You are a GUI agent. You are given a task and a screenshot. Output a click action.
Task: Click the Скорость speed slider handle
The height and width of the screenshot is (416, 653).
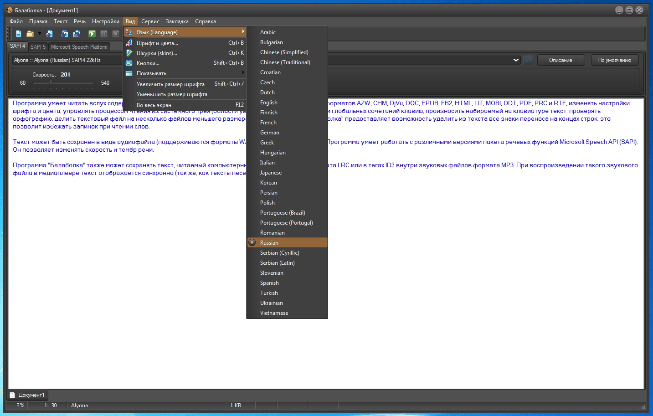(51, 83)
